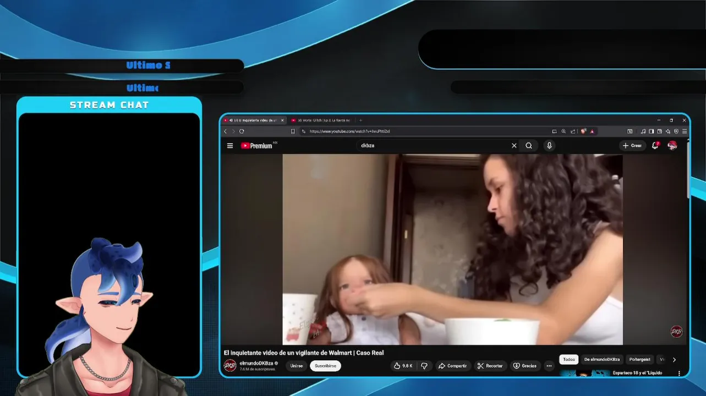This screenshot has height=396, width=706.
Task: Open the YouTube notifications bell
Action: point(655,146)
